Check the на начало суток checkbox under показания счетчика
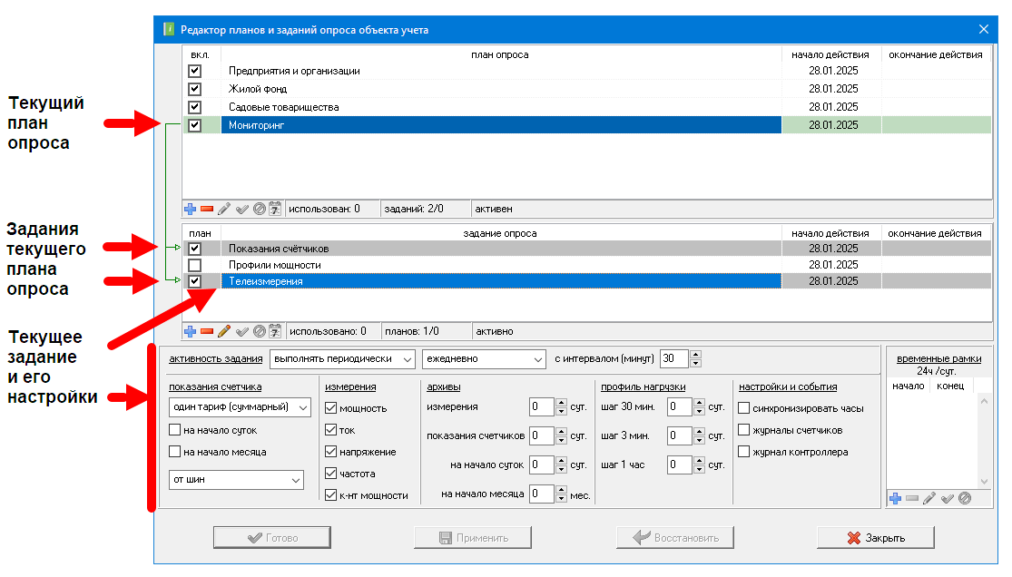 point(175,430)
